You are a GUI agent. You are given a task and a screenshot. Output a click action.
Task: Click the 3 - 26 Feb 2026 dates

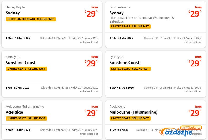[118, 130]
